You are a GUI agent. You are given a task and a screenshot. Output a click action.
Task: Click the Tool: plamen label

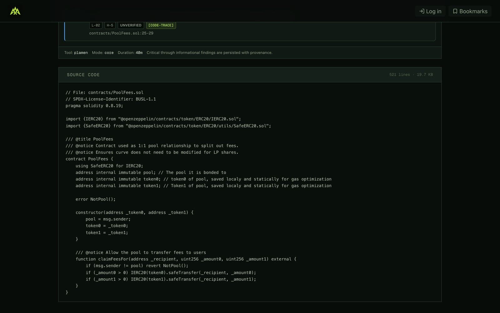click(x=76, y=53)
